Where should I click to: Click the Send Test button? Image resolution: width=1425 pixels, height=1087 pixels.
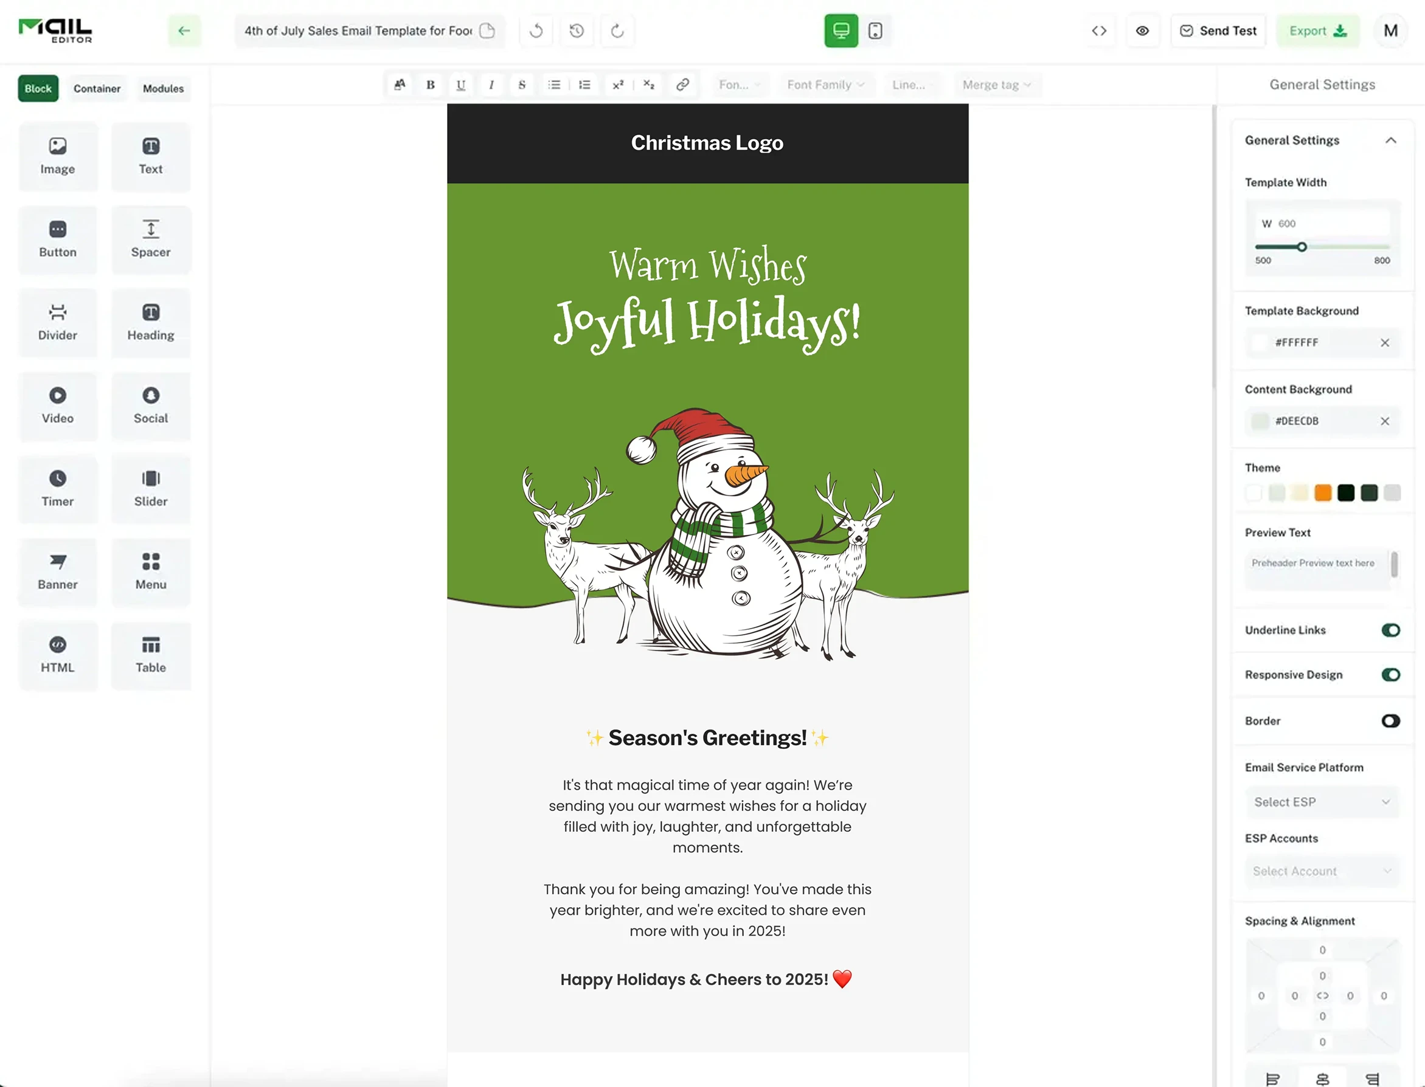pyautogui.click(x=1219, y=30)
